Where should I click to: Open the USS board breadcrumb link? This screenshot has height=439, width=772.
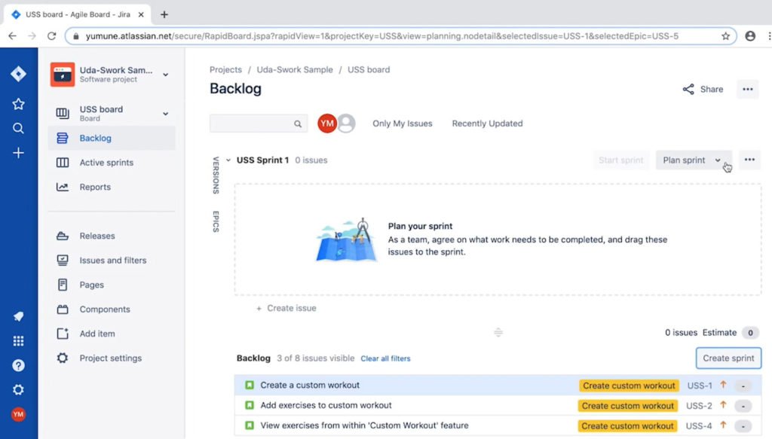[369, 70]
